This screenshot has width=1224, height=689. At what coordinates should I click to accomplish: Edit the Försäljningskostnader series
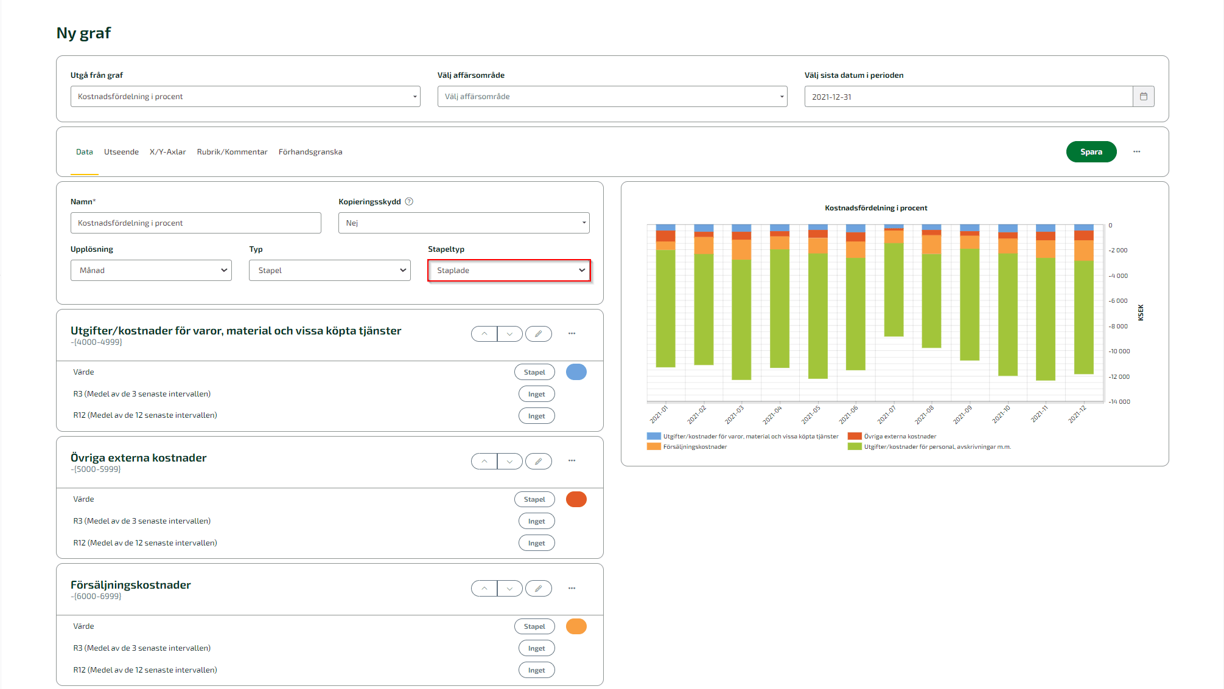click(538, 588)
